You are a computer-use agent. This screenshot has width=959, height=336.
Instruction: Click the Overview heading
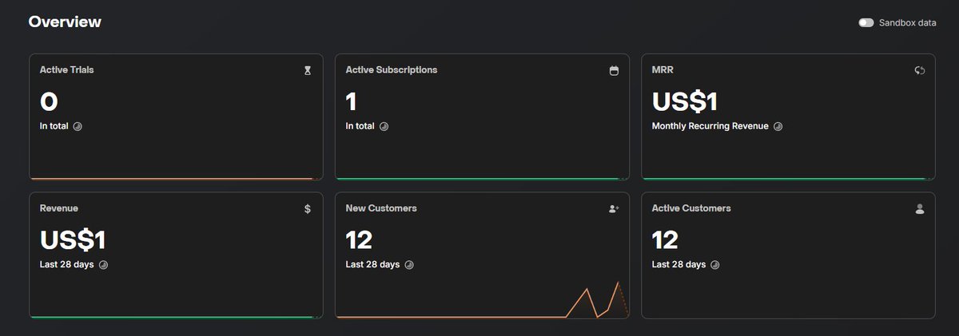(x=65, y=22)
